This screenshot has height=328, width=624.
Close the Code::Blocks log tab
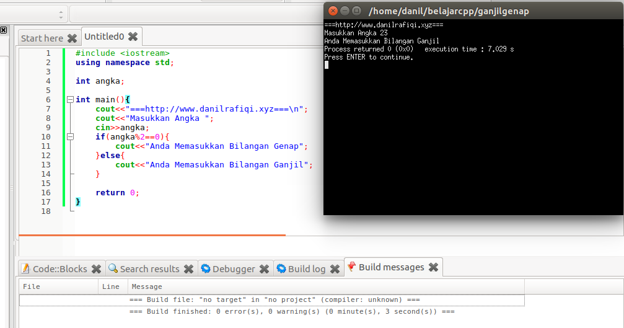pos(96,269)
